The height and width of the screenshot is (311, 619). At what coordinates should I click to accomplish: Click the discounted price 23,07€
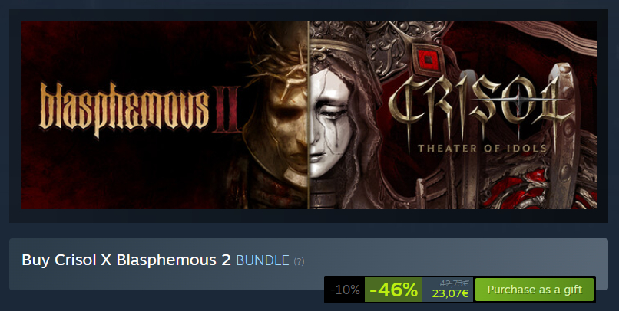[450, 293]
